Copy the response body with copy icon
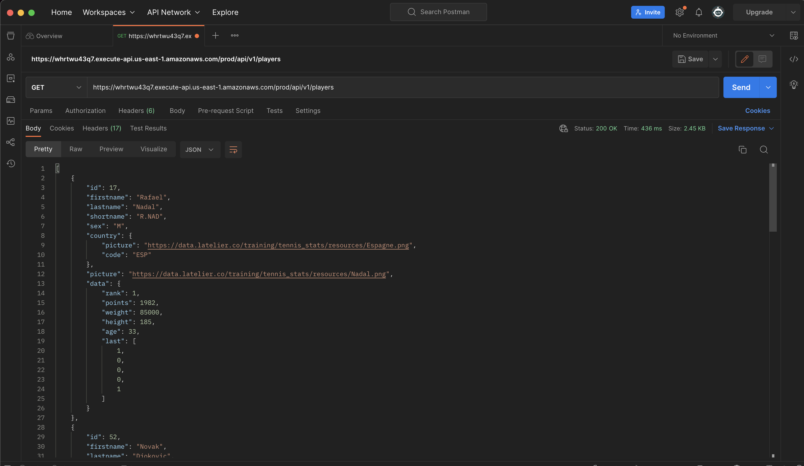 coord(742,150)
